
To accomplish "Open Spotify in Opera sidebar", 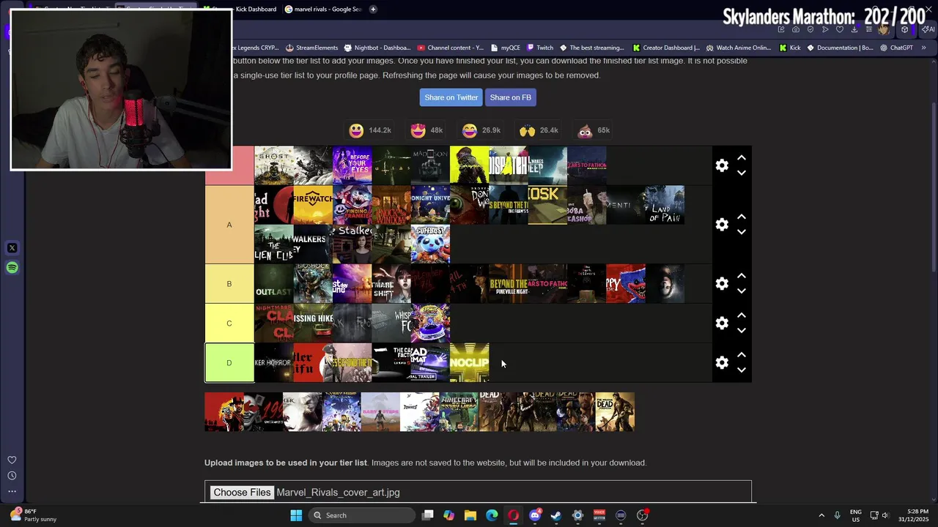I will (x=12, y=268).
